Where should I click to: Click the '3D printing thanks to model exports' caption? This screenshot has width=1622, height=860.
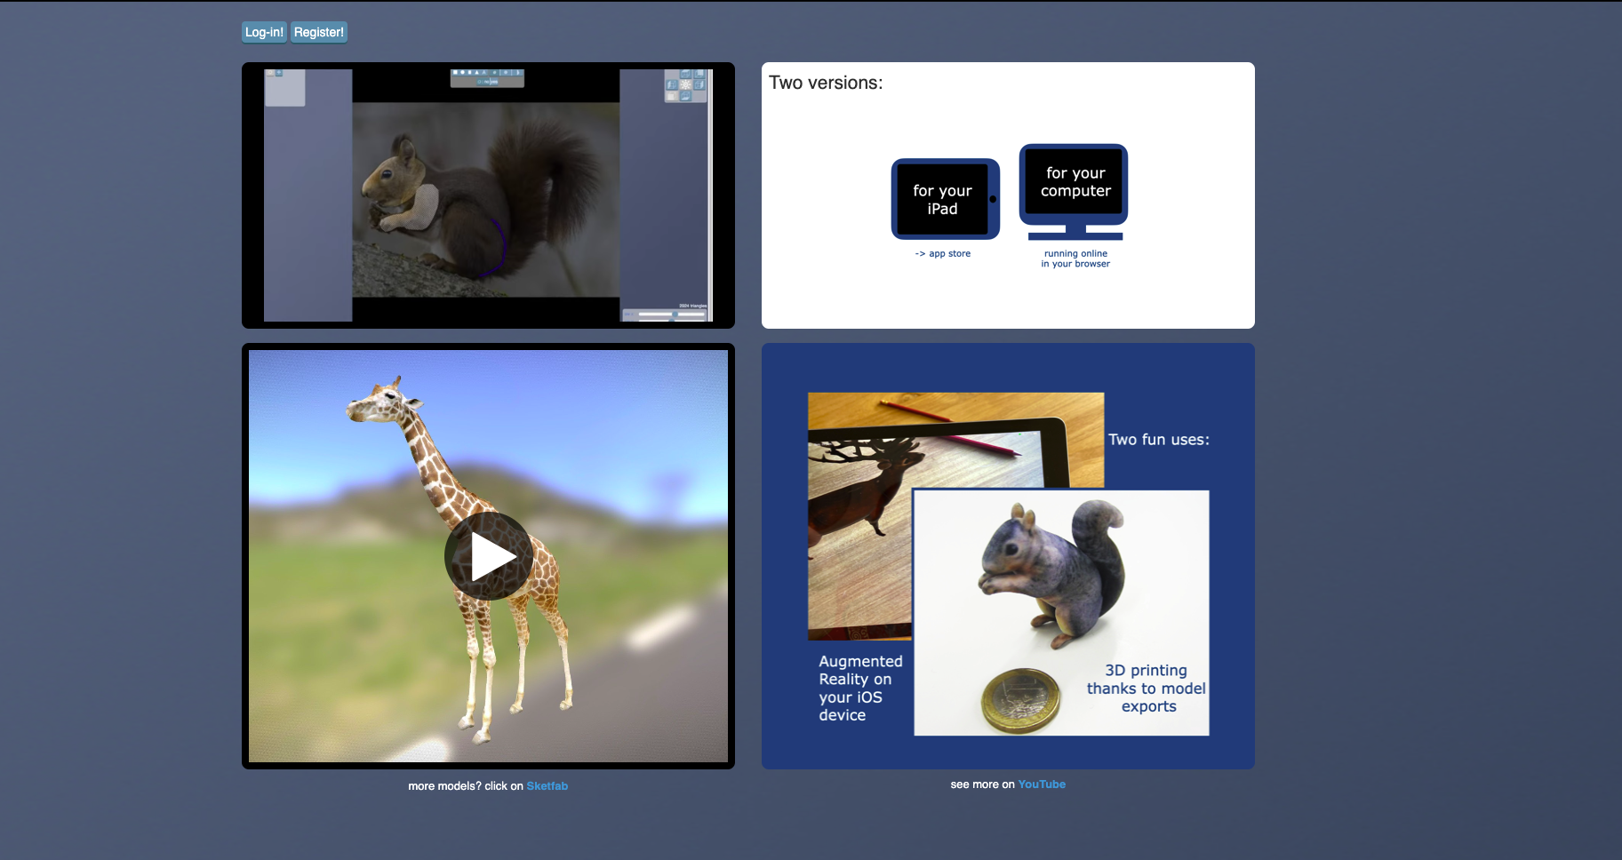[1146, 689]
